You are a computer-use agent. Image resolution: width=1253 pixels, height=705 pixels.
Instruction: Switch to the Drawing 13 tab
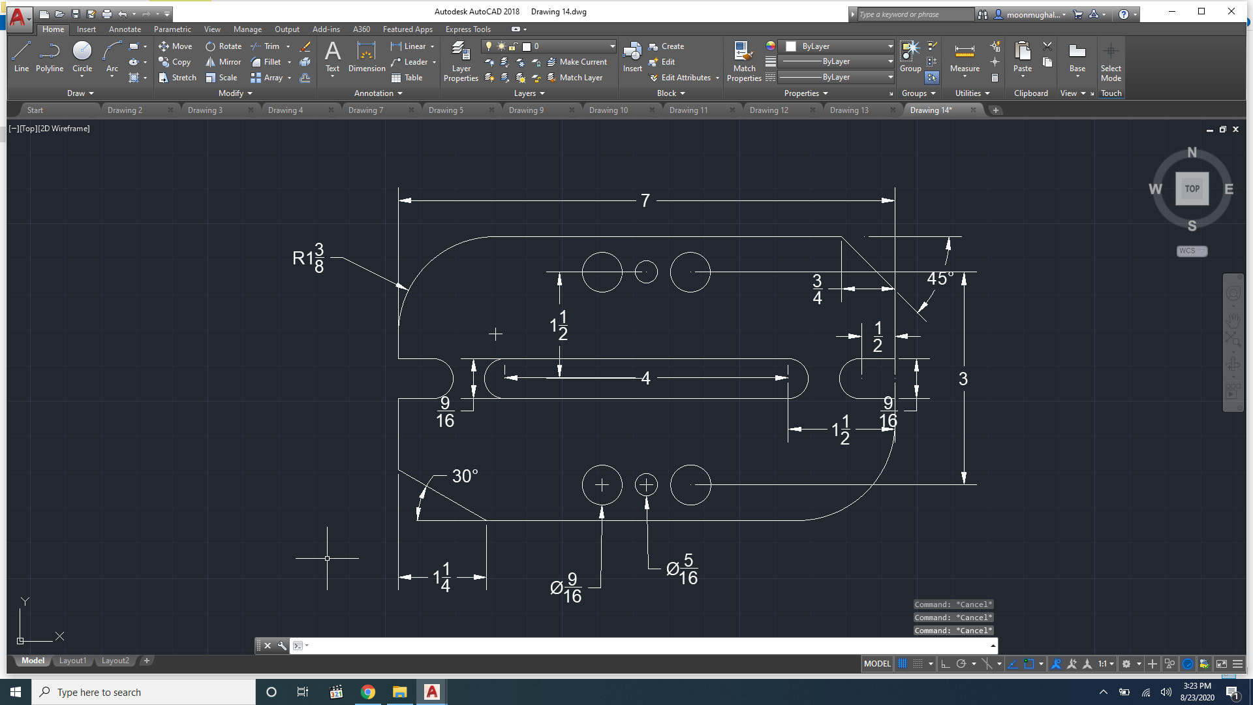[849, 110]
